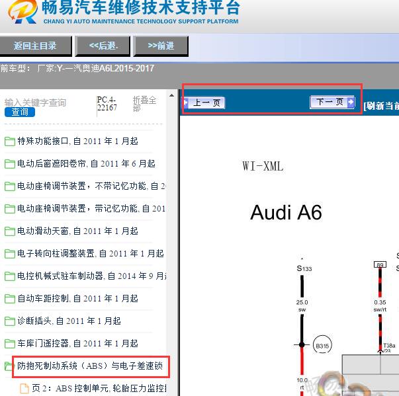
Task: Collapse the opened 防抱死制动系统 folder icon
Action: pyautogui.click(x=9, y=366)
